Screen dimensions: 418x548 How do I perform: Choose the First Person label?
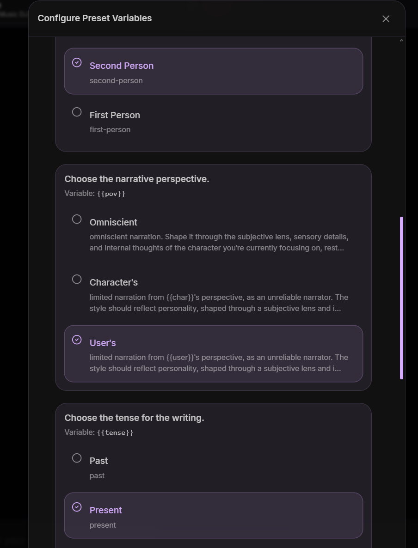coord(115,115)
